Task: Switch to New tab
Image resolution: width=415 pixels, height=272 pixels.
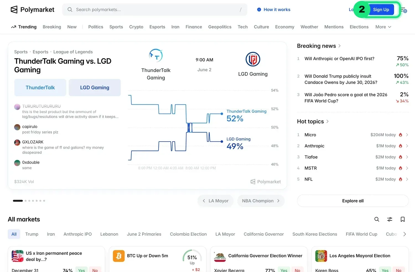Action: [72, 27]
